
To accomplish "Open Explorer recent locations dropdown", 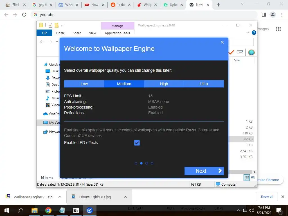I will [57, 42].
